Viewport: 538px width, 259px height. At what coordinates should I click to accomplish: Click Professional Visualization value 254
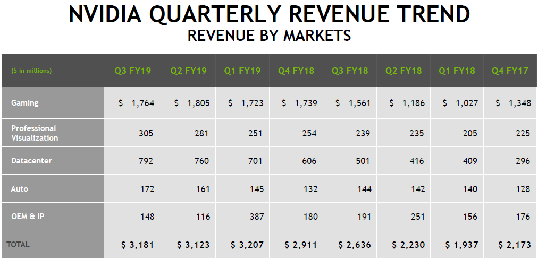coord(309,133)
